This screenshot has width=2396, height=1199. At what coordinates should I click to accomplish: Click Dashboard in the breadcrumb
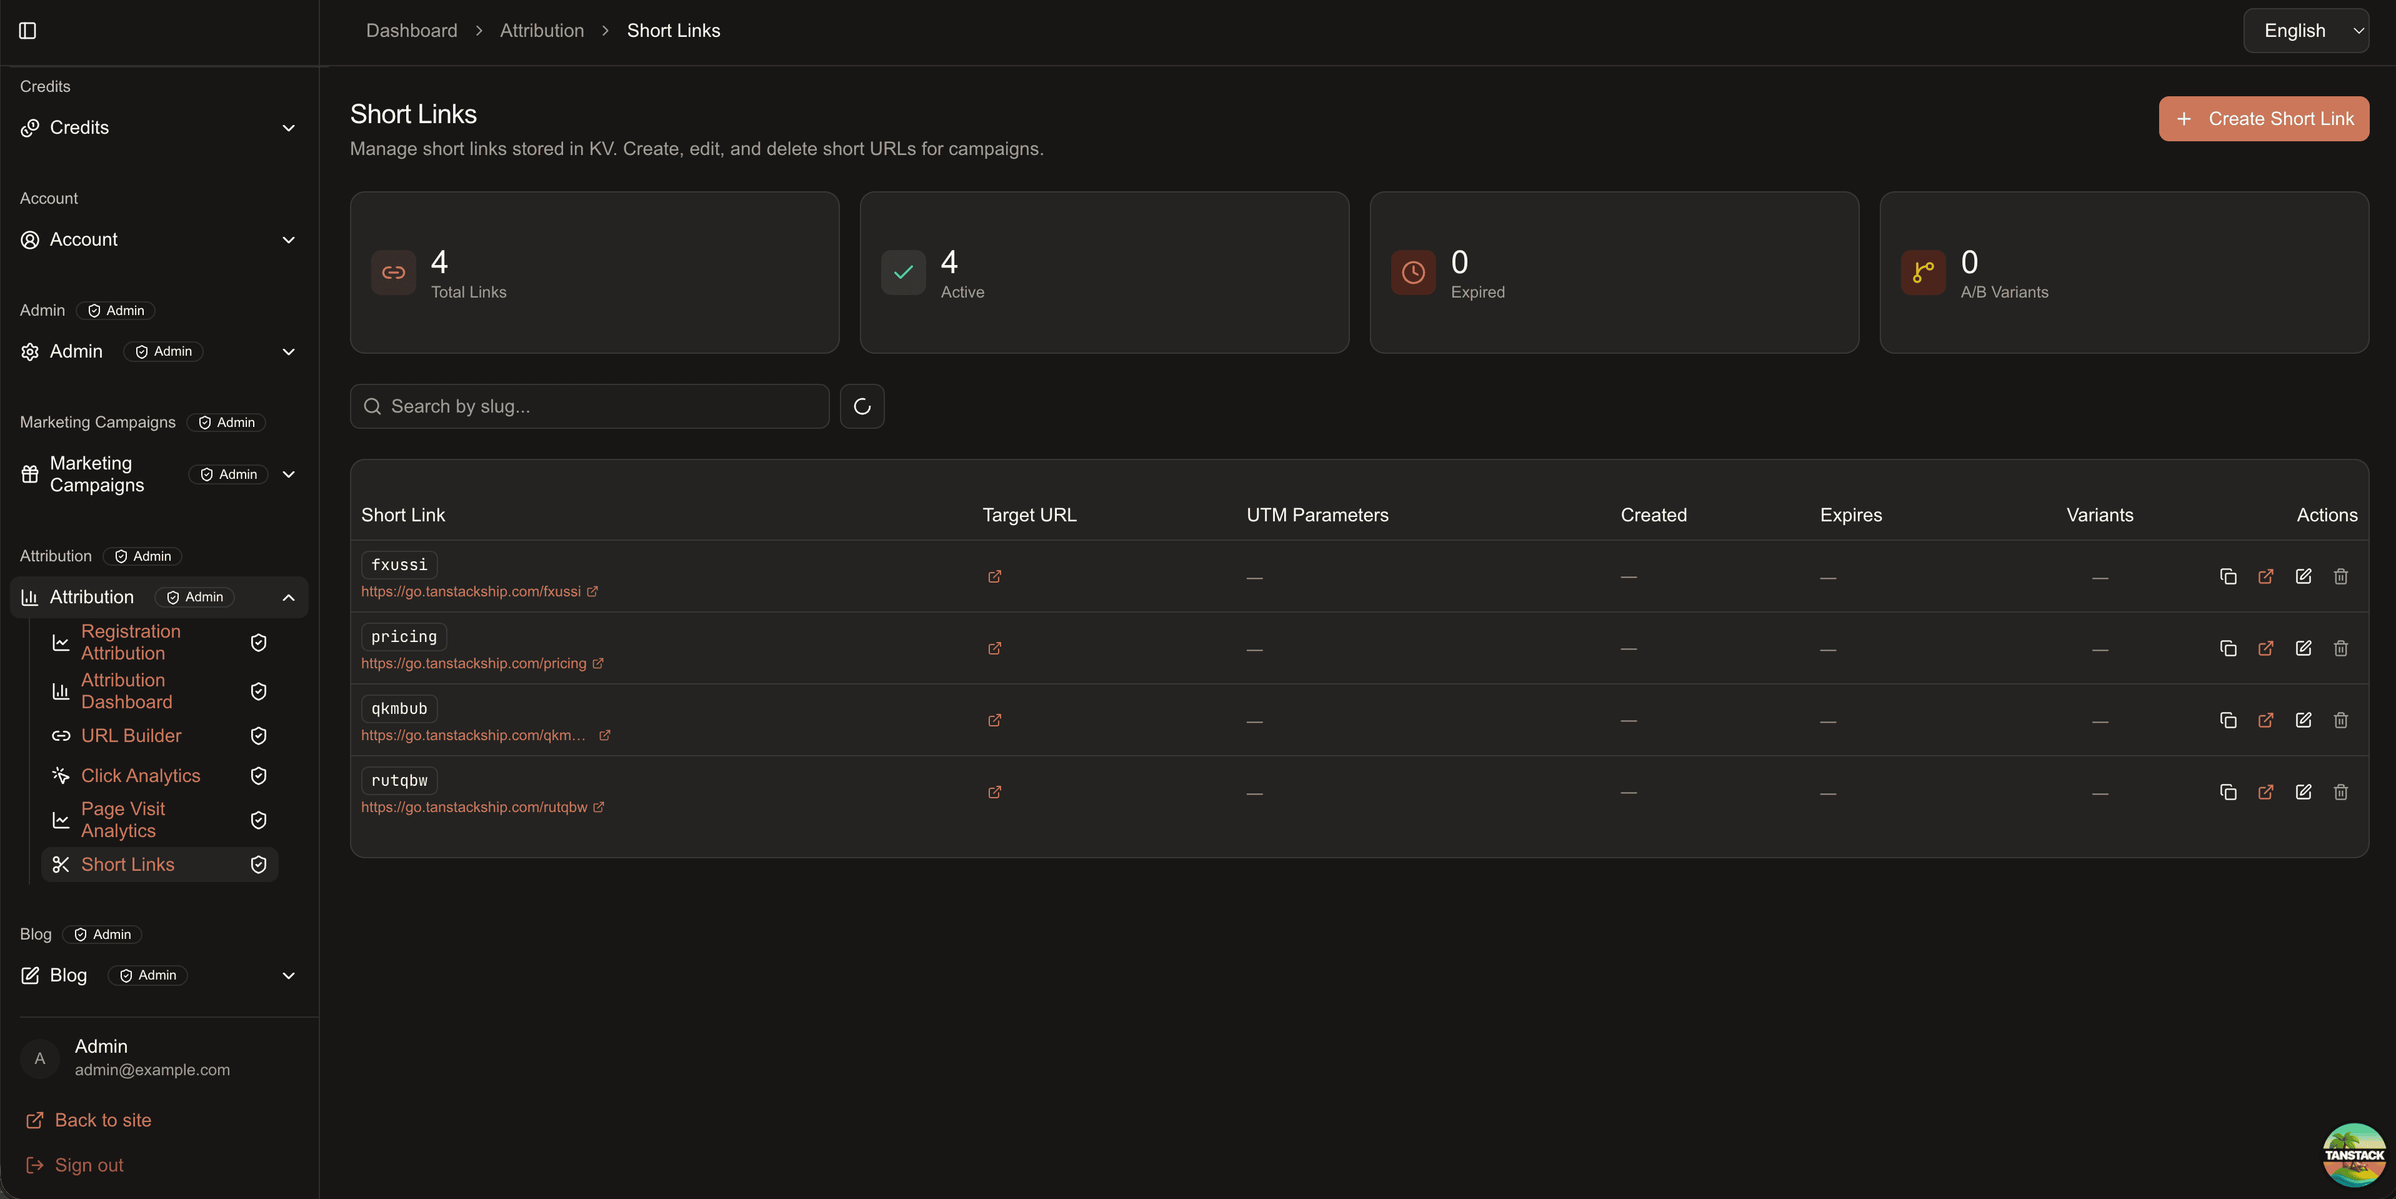coord(411,31)
